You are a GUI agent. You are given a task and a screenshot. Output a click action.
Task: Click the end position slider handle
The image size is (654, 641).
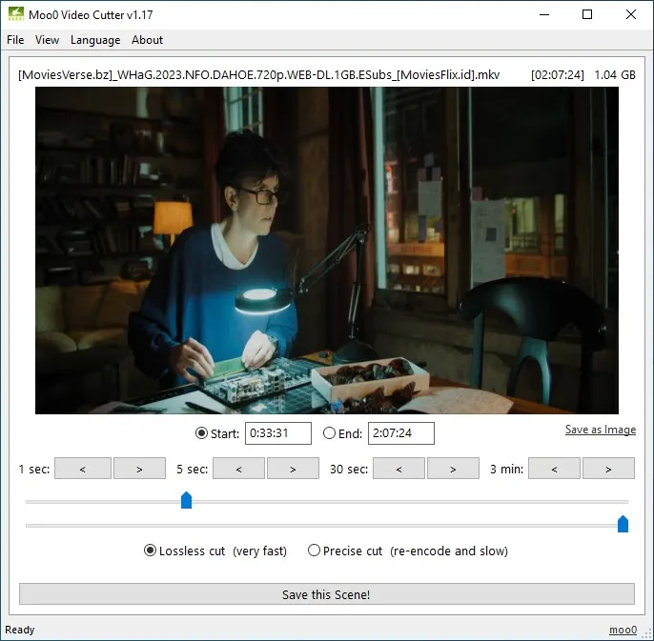[x=623, y=524]
